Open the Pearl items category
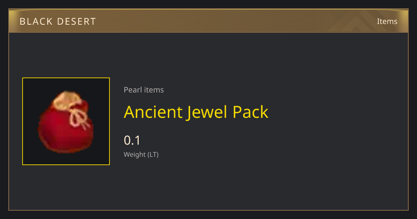The image size is (417, 219). pos(144,90)
